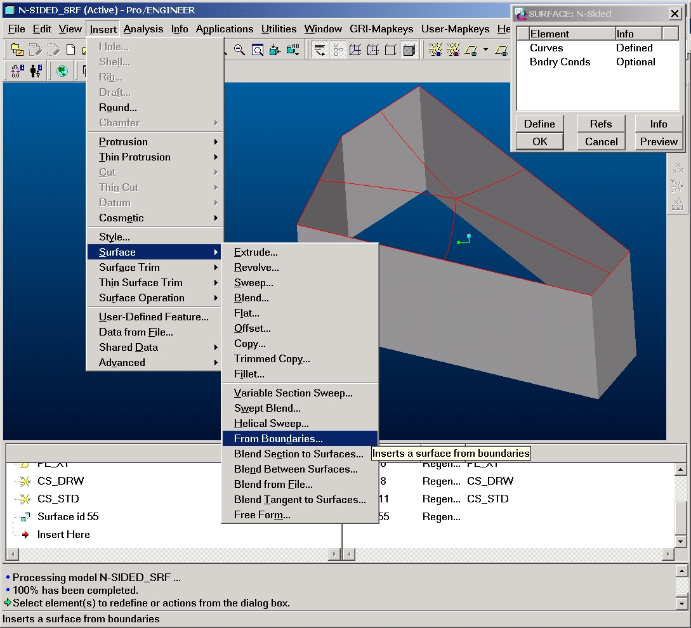Screen dimensions: 691x628
Task: Click message area scrollbar up arrow
Action: click(x=681, y=571)
